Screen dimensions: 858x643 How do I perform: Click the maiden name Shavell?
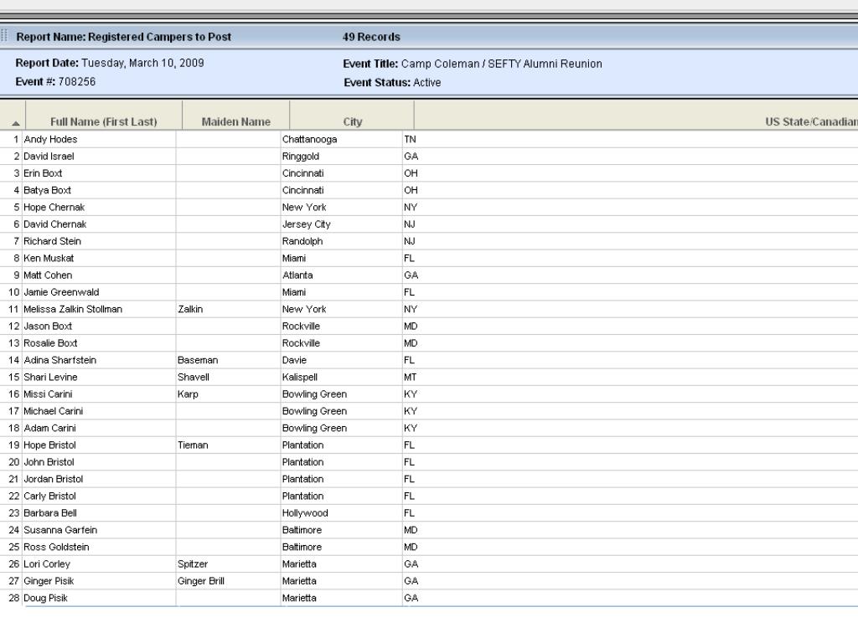[194, 377]
